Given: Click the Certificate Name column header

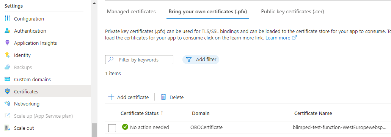Looking at the screenshot, I should [x=313, y=113].
